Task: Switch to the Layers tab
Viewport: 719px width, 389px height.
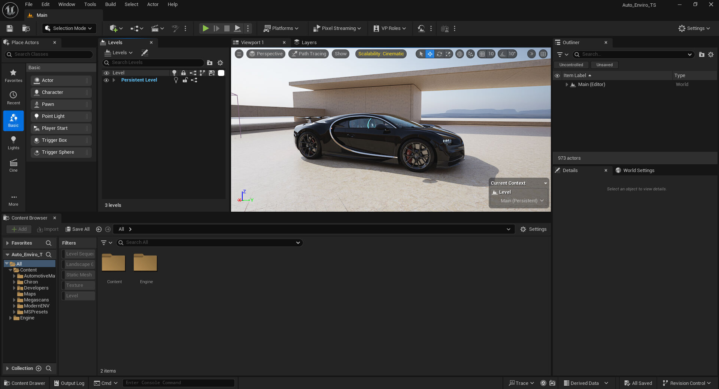Action: coord(306,43)
